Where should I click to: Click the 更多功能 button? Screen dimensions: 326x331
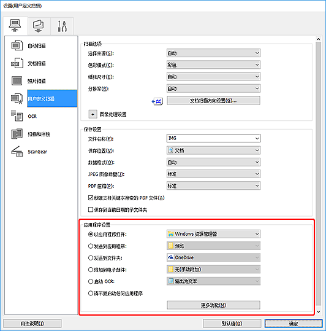[213, 305]
